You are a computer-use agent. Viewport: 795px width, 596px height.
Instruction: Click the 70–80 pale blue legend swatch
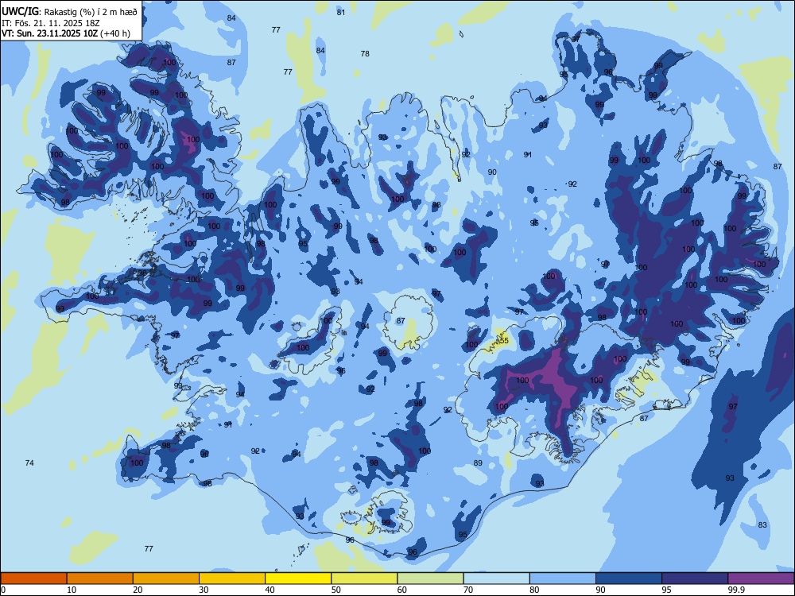coord(497,579)
